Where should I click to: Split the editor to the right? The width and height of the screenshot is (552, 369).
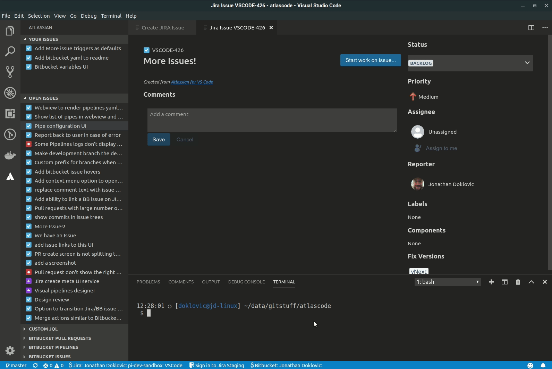(531, 28)
